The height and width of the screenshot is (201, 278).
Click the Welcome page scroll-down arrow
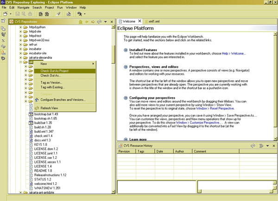coord(275,139)
